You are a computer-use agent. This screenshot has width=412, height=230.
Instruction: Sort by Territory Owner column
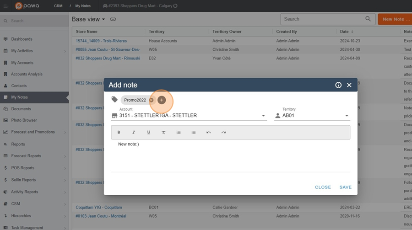pos(227,32)
